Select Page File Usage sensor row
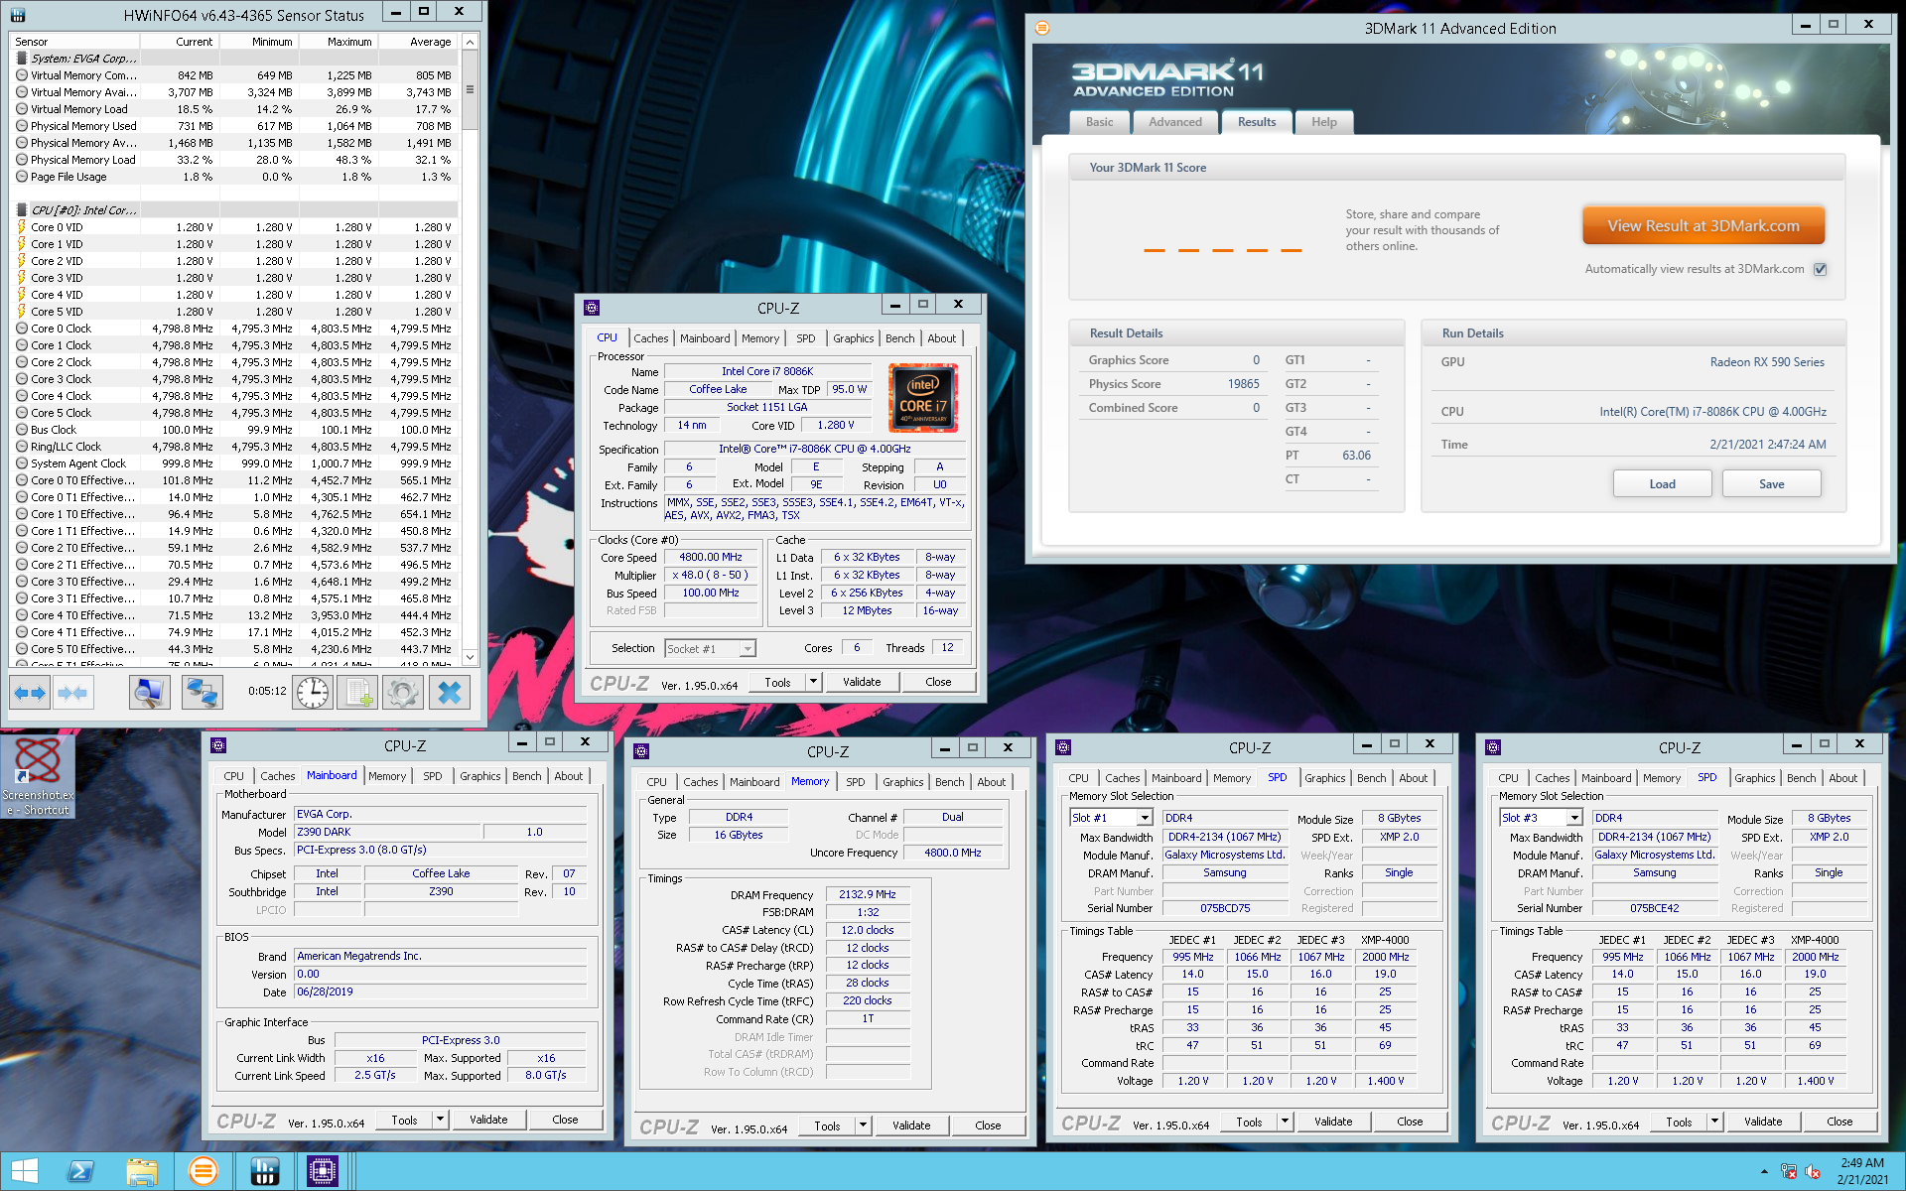 click(x=234, y=177)
